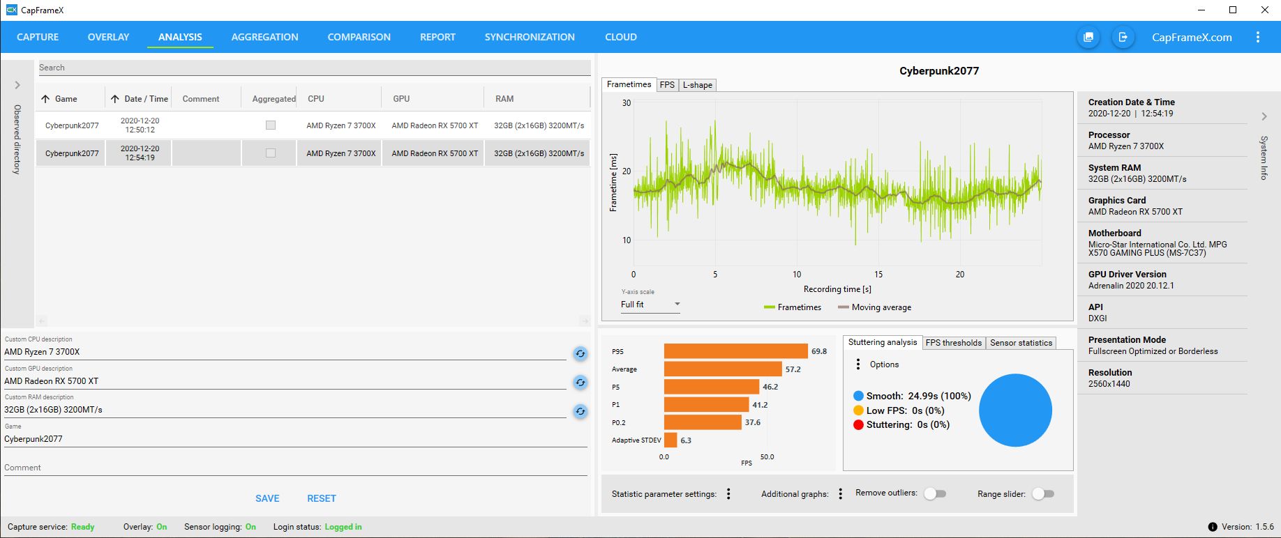Reset the custom GPU description with refresh icon
The image size is (1281, 538).
pyautogui.click(x=580, y=382)
